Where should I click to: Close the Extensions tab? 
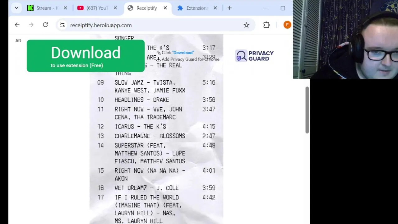(215, 8)
